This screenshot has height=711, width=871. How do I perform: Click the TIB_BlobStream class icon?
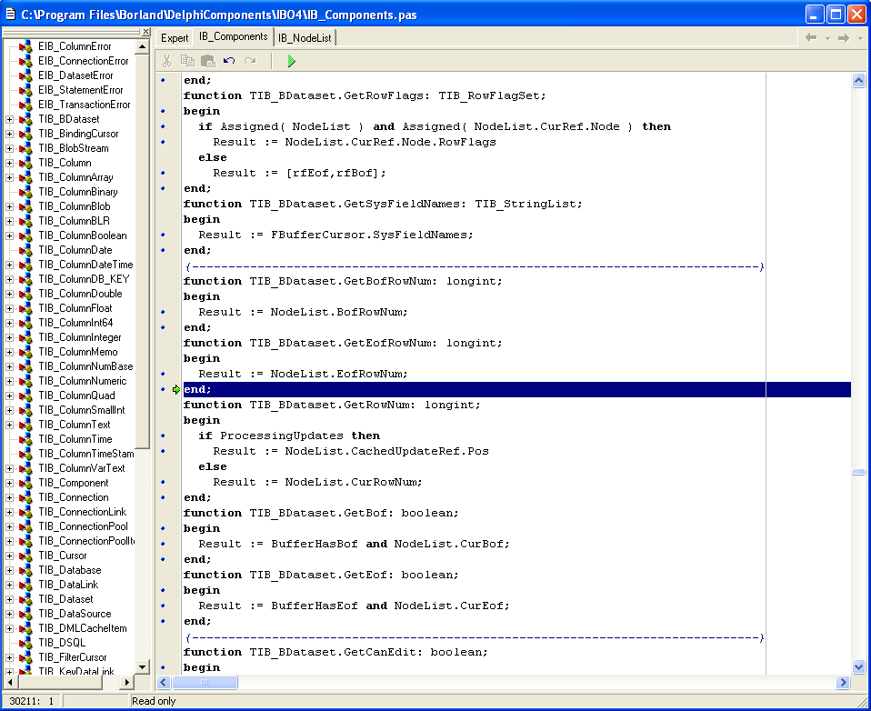pos(25,148)
